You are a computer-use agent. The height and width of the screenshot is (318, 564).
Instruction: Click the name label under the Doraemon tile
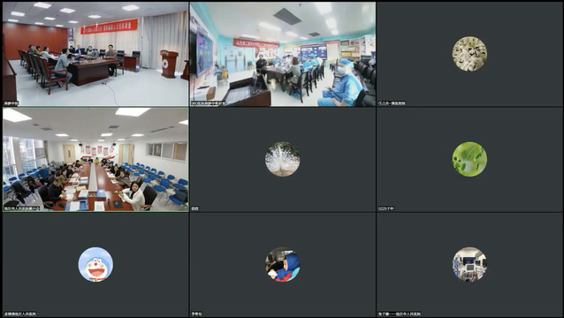tap(20, 314)
